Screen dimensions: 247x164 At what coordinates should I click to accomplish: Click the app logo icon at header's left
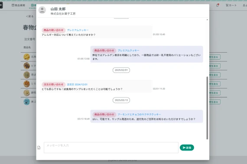click(x=1, y=5)
